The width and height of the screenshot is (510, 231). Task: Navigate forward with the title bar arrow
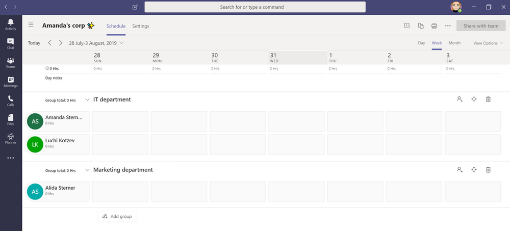tap(15, 7)
